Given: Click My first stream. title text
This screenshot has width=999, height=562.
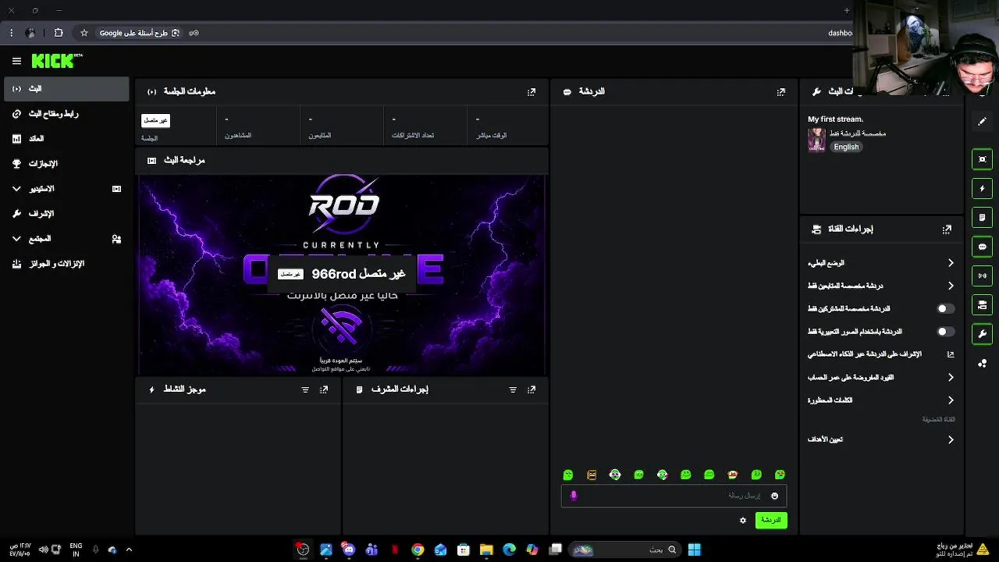Looking at the screenshot, I should (x=835, y=119).
